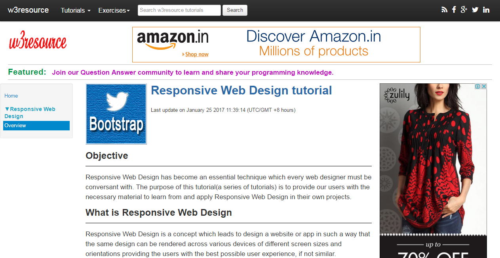Screen dimensions: 500x258
Task: Click the Discover Amazon.in banner text
Action: point(314,36)
